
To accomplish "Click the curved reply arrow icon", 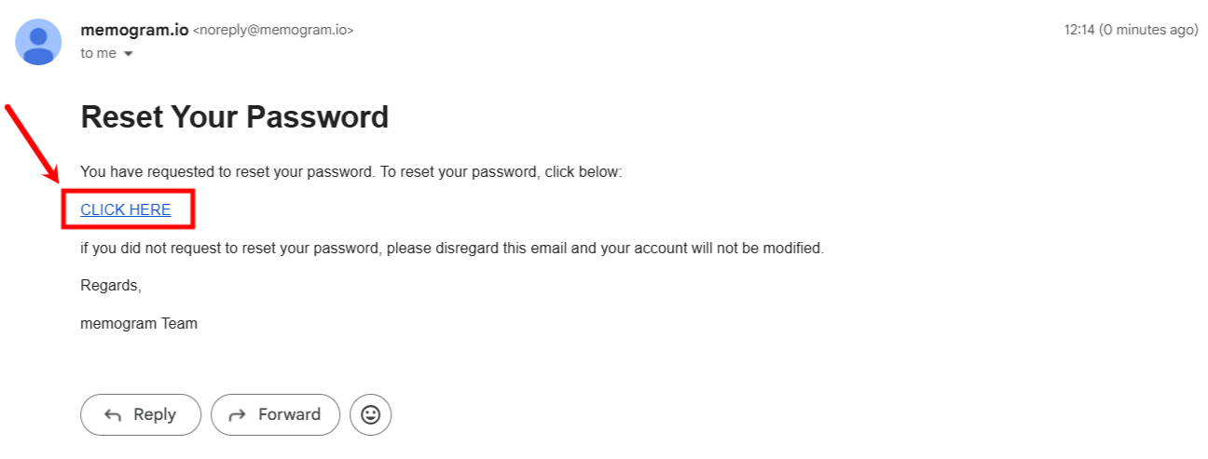I will pyautogui.click(x=114, y=415).
